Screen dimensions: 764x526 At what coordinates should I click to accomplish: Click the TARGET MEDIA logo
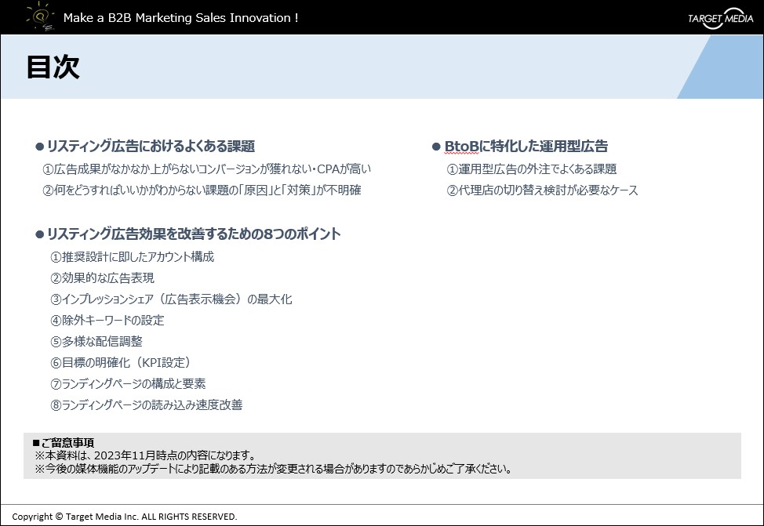pos(720,19)
